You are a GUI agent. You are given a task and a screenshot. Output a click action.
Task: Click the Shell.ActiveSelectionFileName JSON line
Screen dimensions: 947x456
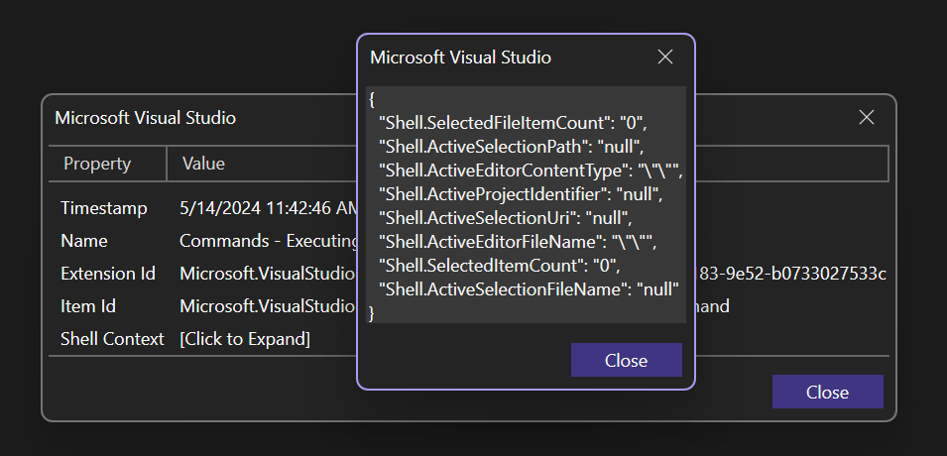(530, 289)
